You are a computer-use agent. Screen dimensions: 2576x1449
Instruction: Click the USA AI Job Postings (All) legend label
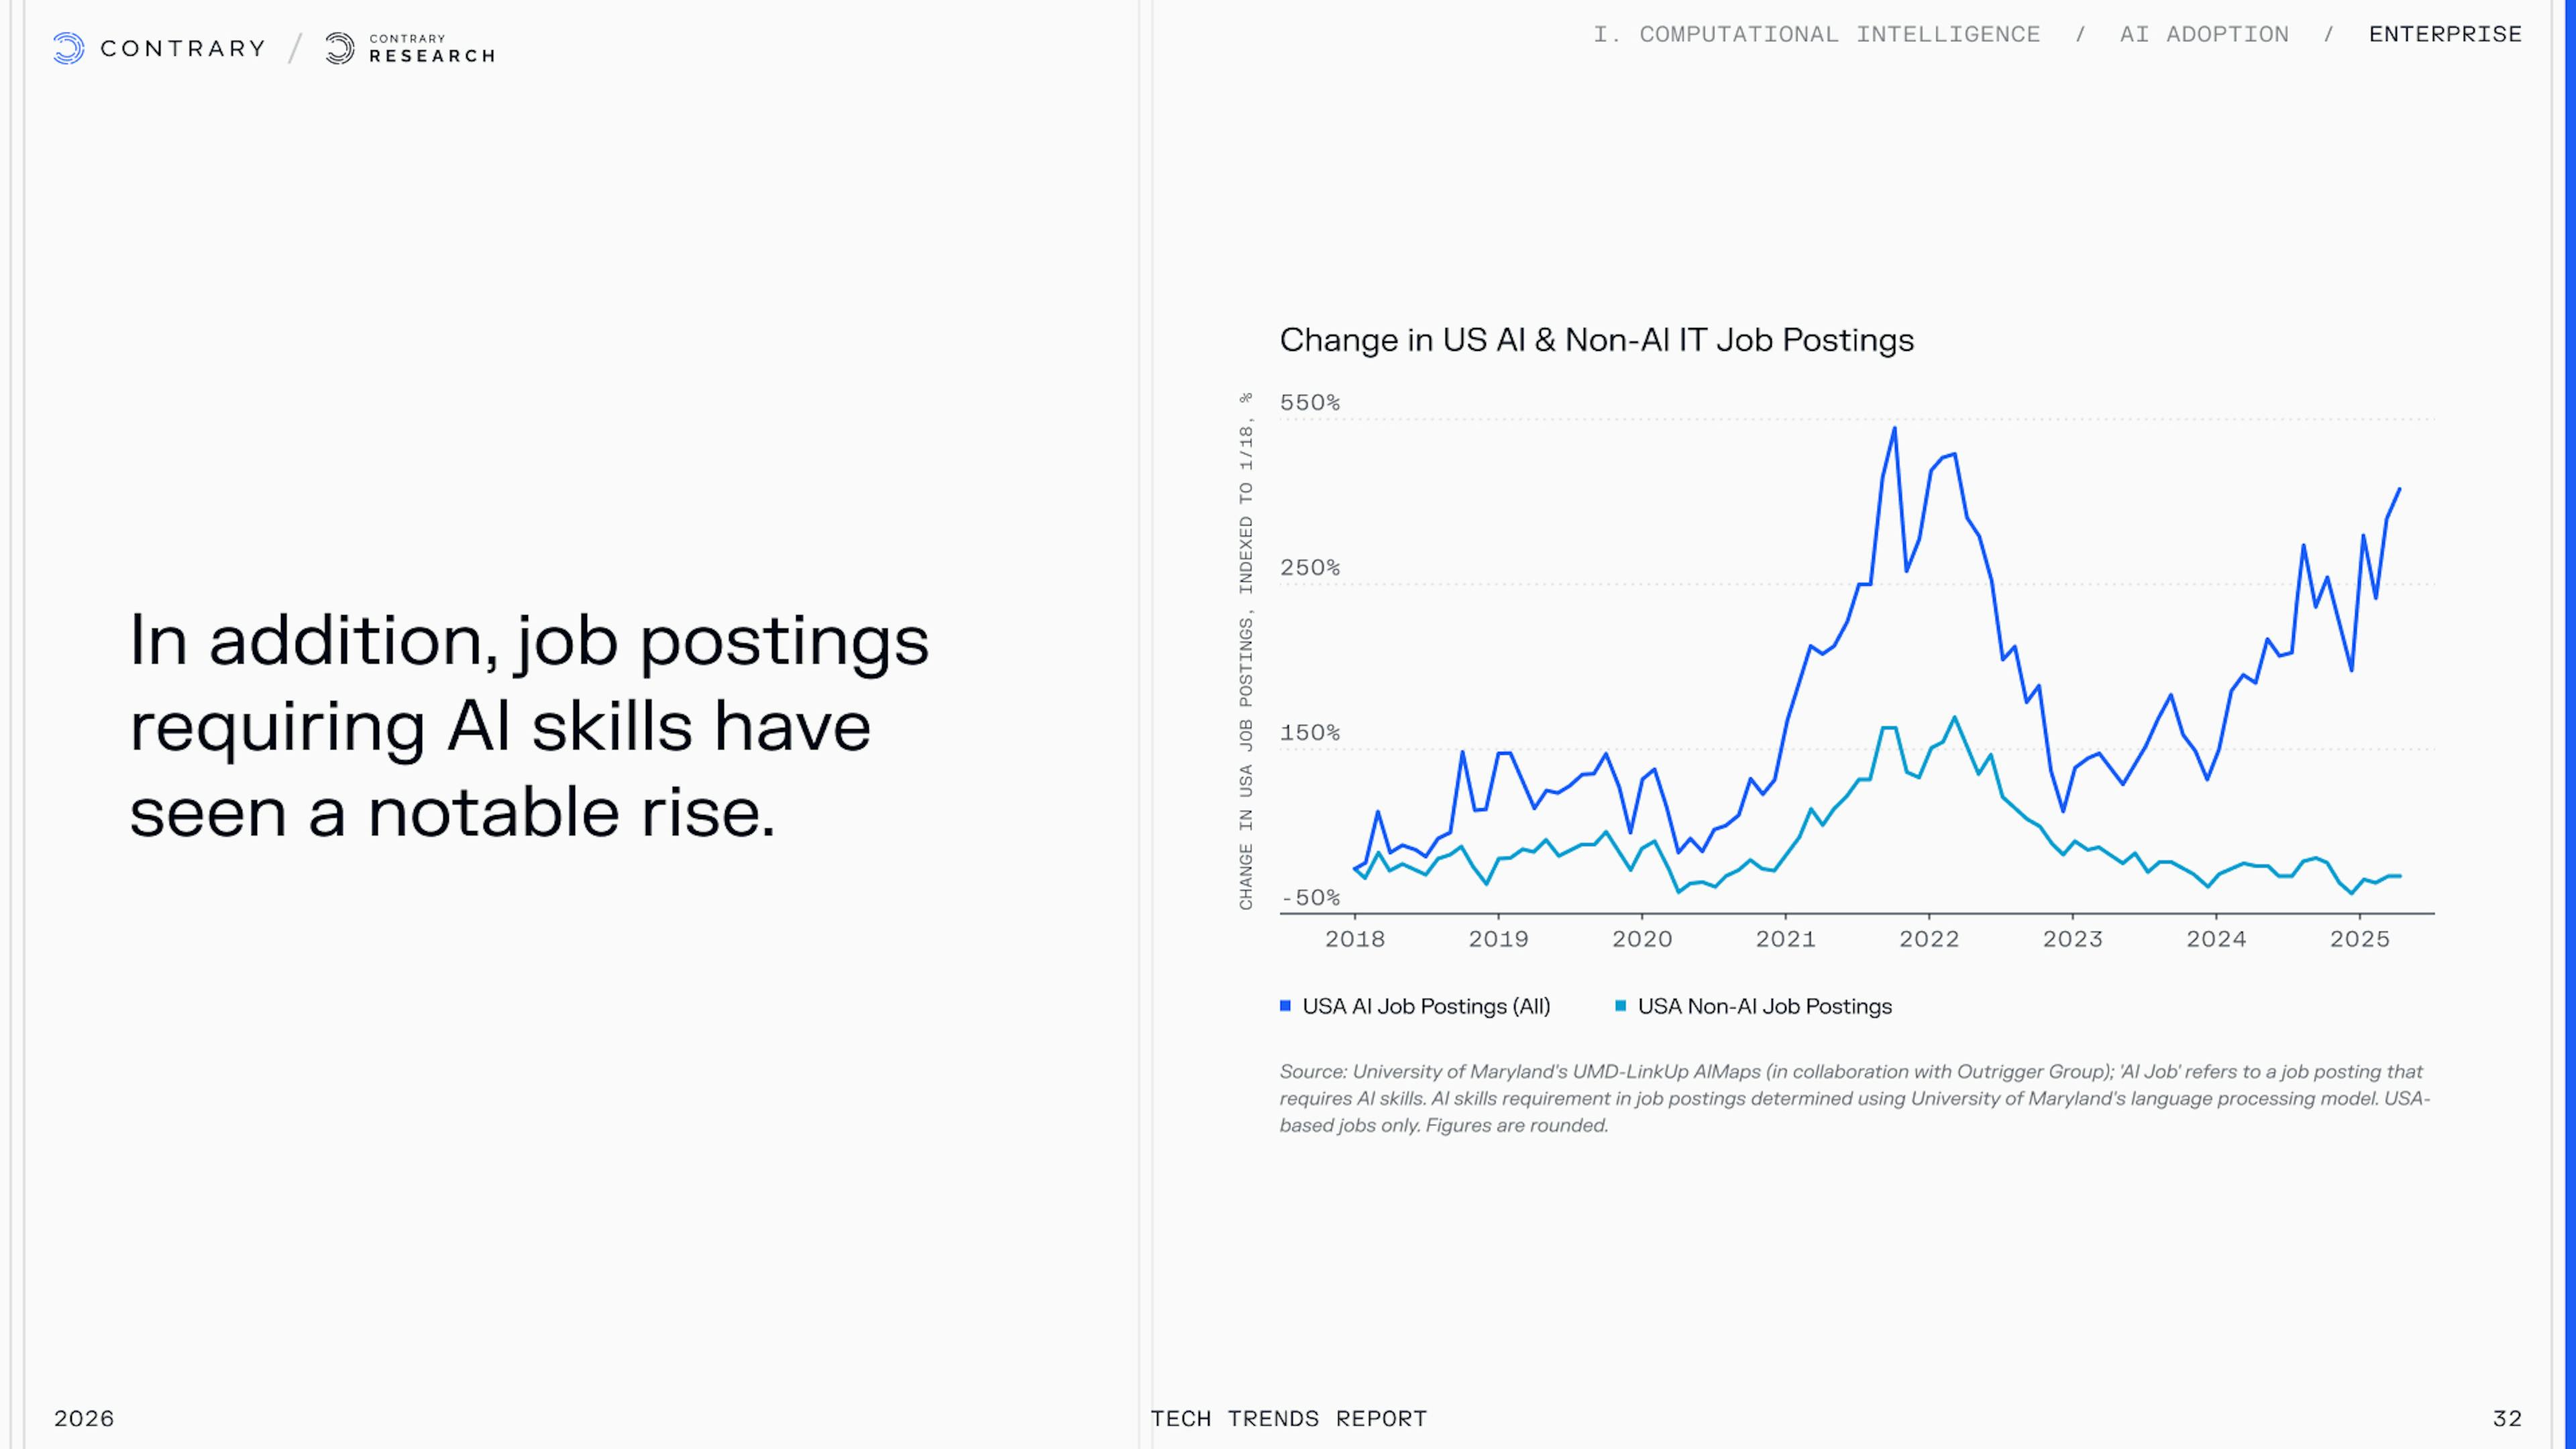[x=1426, y=1006]
